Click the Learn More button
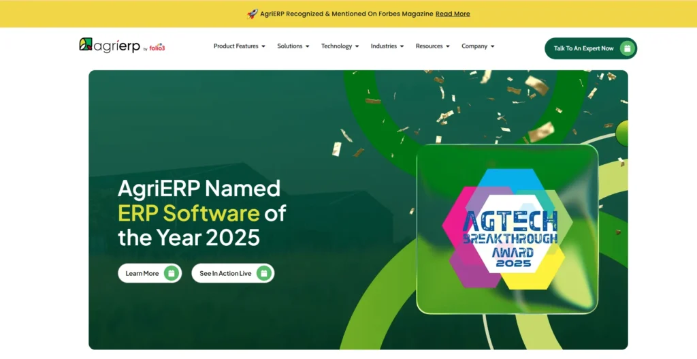This screenshot has height=359, width=697. 150,273
